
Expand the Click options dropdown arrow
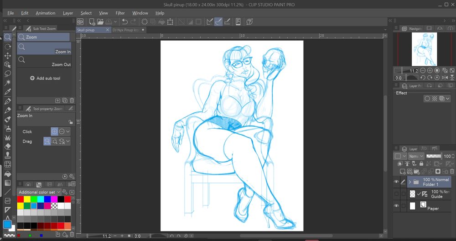click(68, 131)
